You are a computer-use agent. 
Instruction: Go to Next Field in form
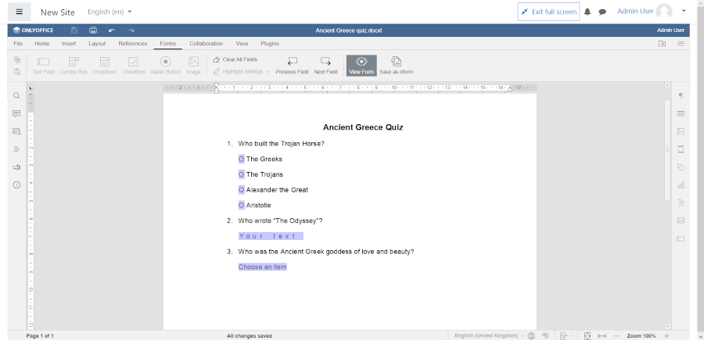(325, 64)
